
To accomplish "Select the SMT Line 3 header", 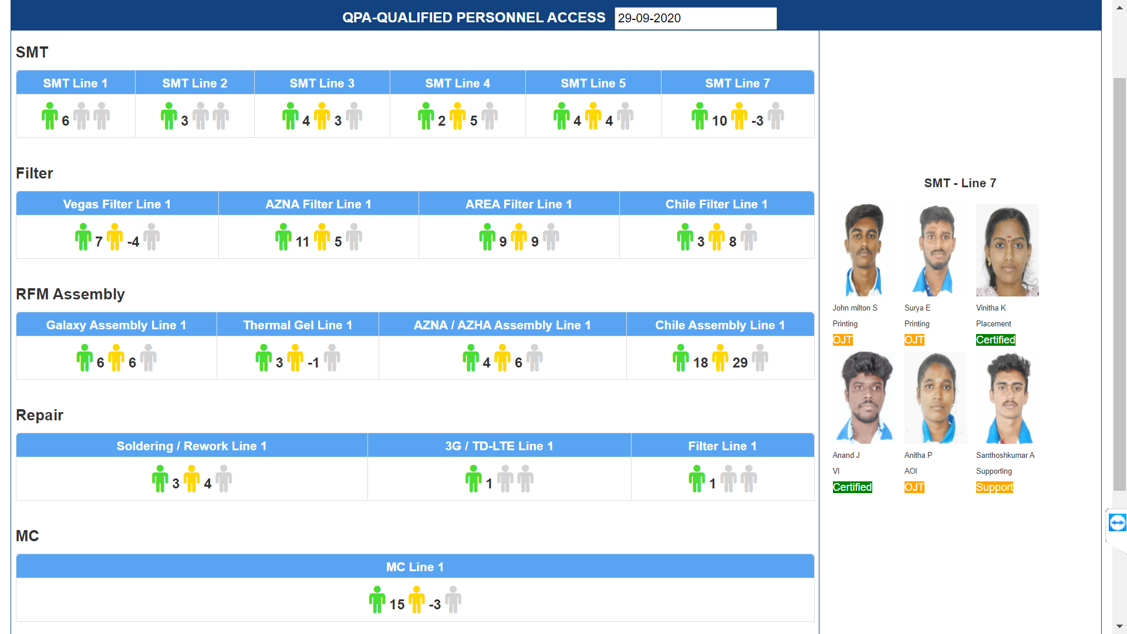I will tap(322, 83).
